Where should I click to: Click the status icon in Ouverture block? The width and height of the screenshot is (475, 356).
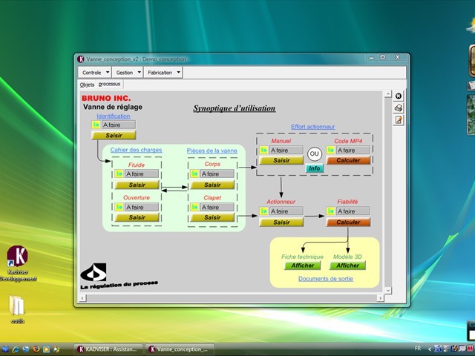(x=119, y=207)
